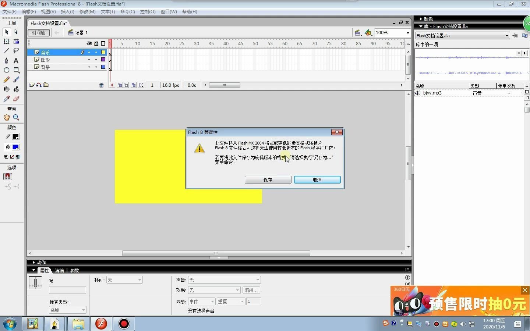Open the stage zoom 100% dropdown
Image resolution: width=530 pixels, height=331 pixels.
point(408,33)
